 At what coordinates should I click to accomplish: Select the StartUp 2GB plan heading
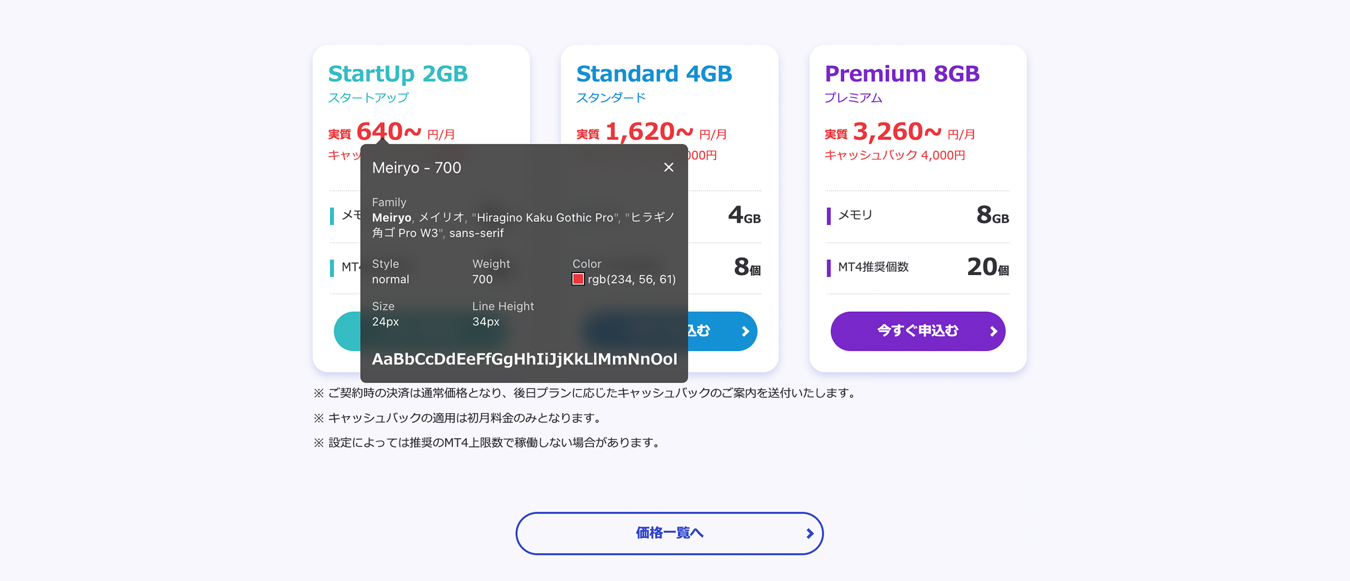point(398,74)
